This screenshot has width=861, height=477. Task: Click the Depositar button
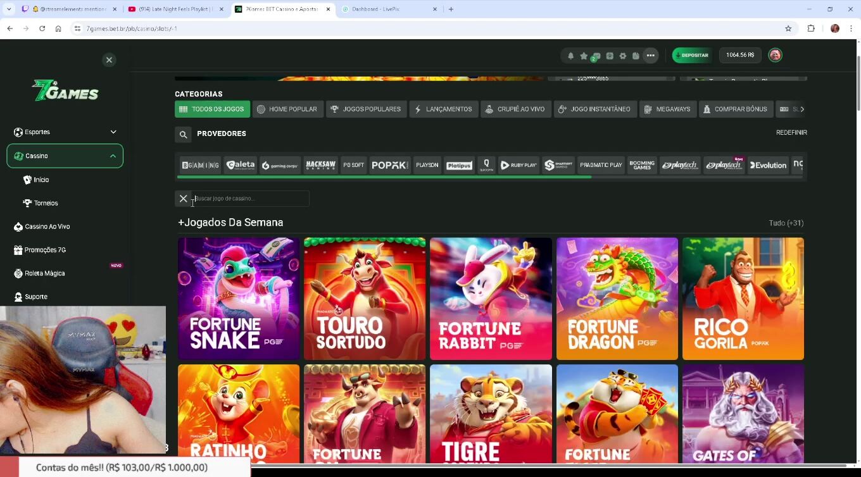[x=692, y=55]
